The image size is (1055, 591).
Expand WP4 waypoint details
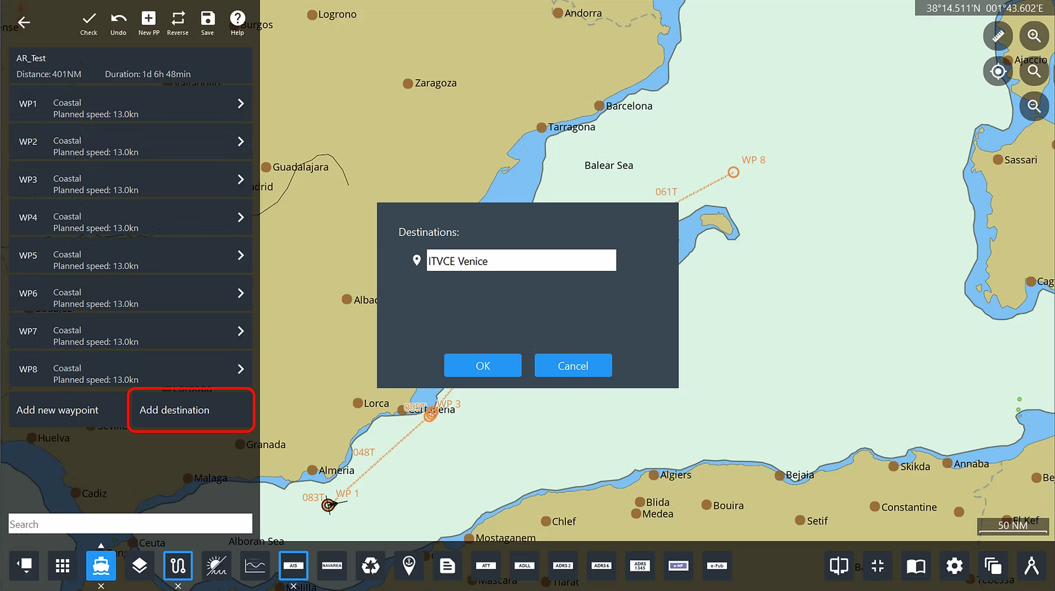pos(241,218)
